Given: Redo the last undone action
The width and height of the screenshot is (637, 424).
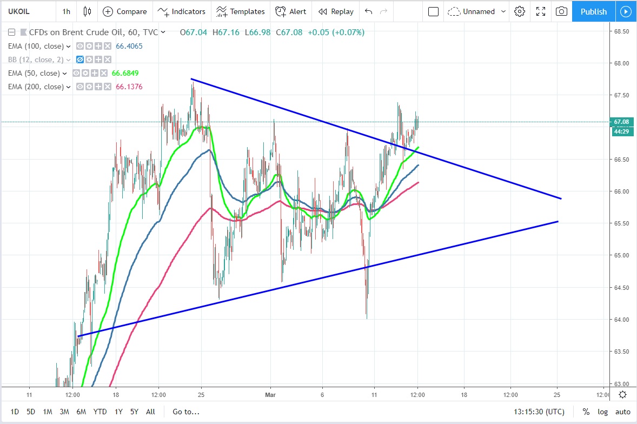Looking at the screenshot, I should point(383,11).
